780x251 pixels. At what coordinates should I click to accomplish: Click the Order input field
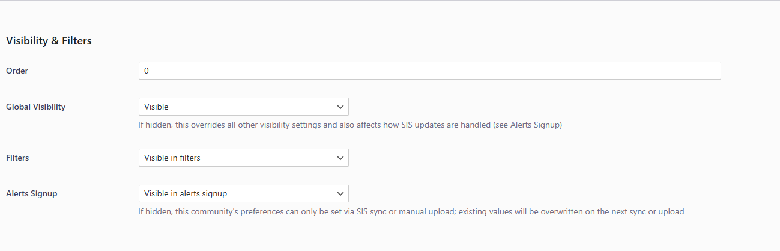point(429,71)
